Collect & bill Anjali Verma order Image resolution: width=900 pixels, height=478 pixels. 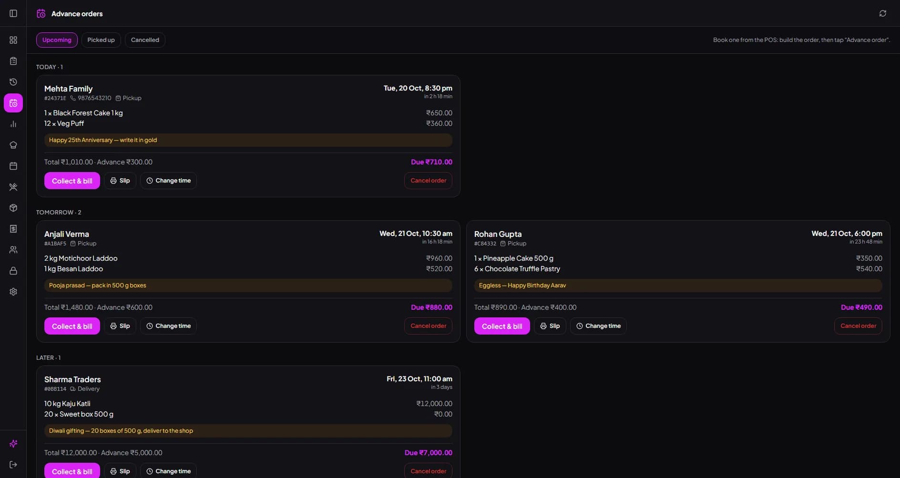(x=72, y=326)
